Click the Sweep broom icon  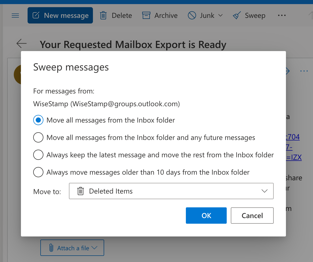[x=237, y=16]
